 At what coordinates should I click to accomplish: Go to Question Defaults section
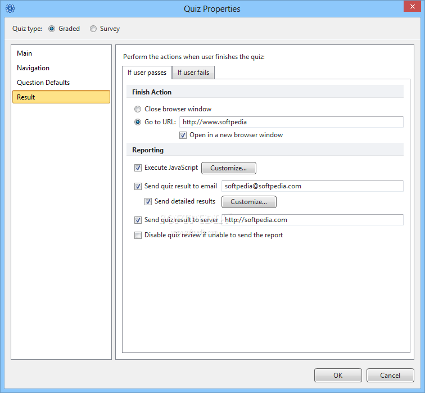pyautogui.click(x=43, y=83)
